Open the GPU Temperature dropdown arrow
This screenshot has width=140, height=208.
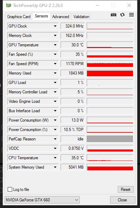click(x=55, y=45)
